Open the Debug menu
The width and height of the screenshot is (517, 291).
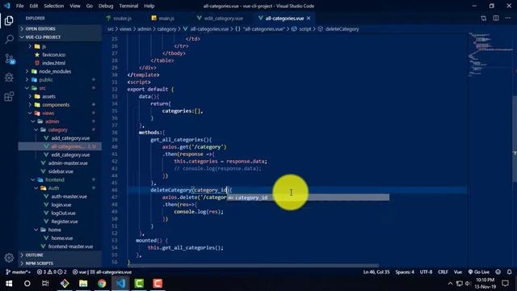[x=106, y=6]
